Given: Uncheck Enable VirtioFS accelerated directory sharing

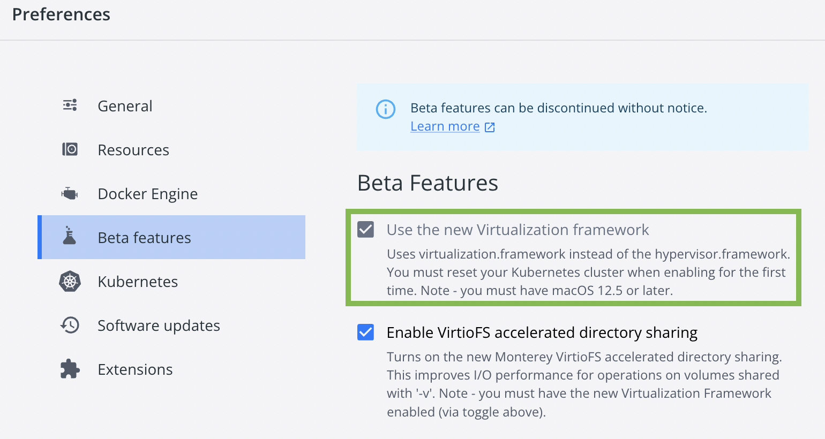Looking at the screenshot, I should pos(366,332).
